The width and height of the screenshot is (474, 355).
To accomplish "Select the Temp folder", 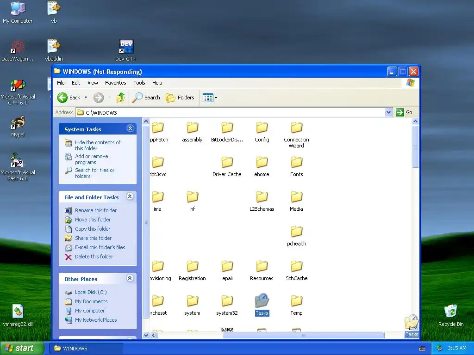I will pyautogui.click(x=297, y=306).
